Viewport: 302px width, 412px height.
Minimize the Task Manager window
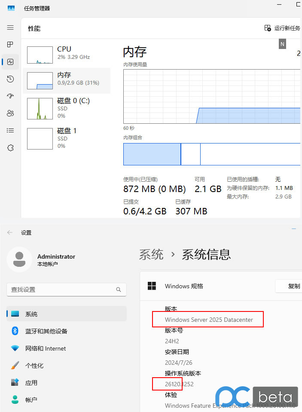click(x=279, y=4)
